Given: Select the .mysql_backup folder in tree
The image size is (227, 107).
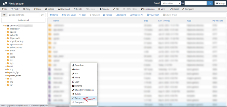Looking at the screenshot, I should coord(16,41).
